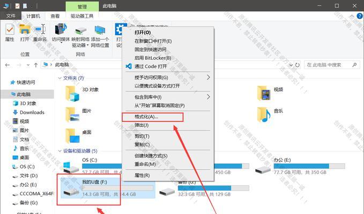The image size is (364, 214).
Task: Click Add a network location (添加一个网络位置) icon
Action: pos(100,36)
